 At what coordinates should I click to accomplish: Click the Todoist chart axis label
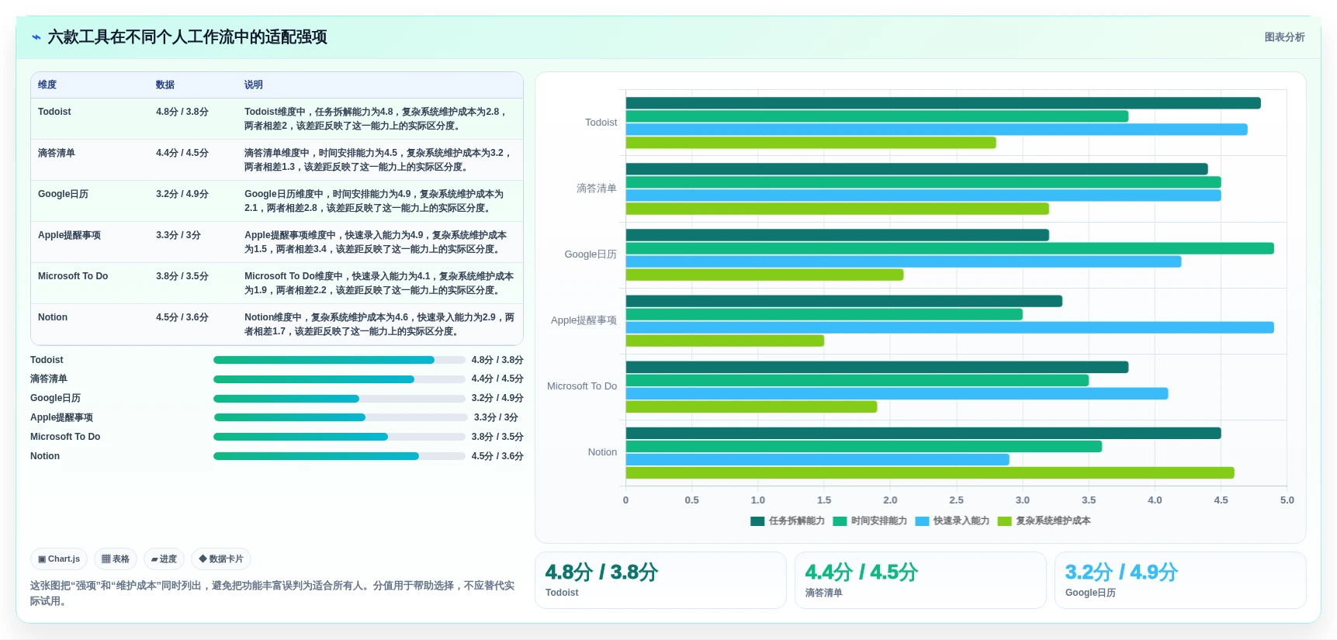tap(601, 123)
